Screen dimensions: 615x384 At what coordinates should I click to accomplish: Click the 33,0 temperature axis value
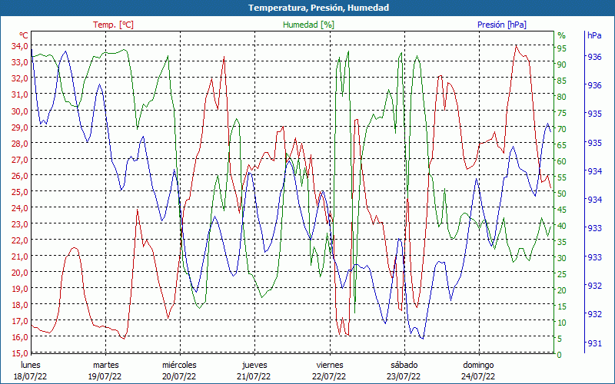19,62
